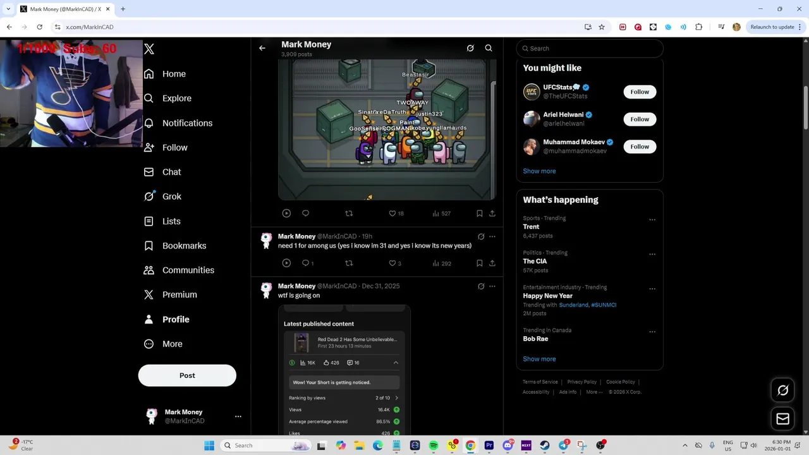View analytics 527 on image post
Screen dimensions: 809x455
pos(441,214)
